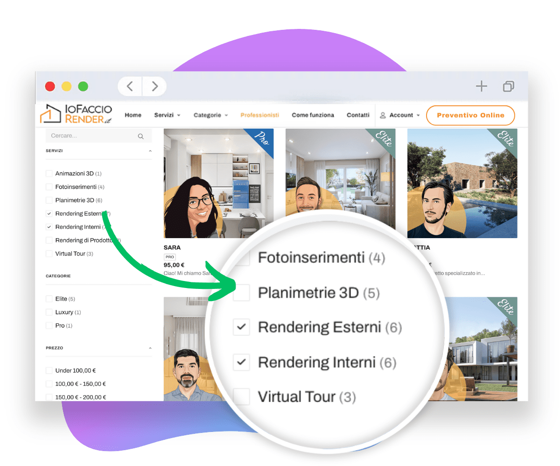This screenshot has width=560, height=466.
Task: Click the Pro ribbon badge on Sara's card
Action: coord(262,138)
